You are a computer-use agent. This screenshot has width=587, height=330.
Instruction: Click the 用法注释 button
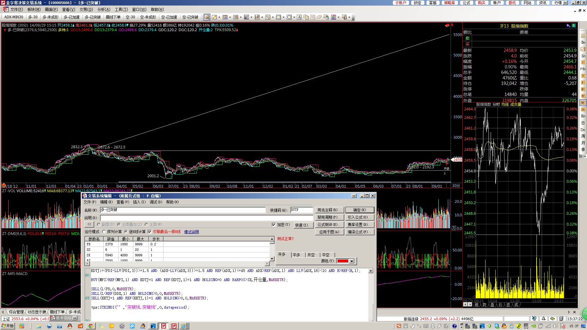pyautogui.click(x=329, y=210)
